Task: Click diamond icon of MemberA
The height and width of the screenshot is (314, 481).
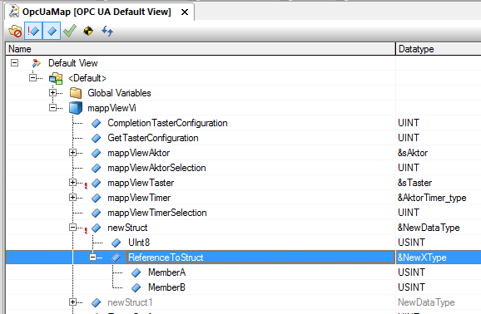Action: tap(136, 272)
